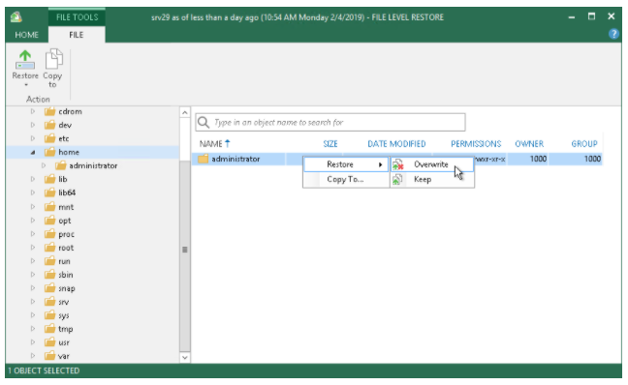Open the Restore submenu arrow in context menu
The height and width of the screenshot is (385, 628).
[380, 164]
